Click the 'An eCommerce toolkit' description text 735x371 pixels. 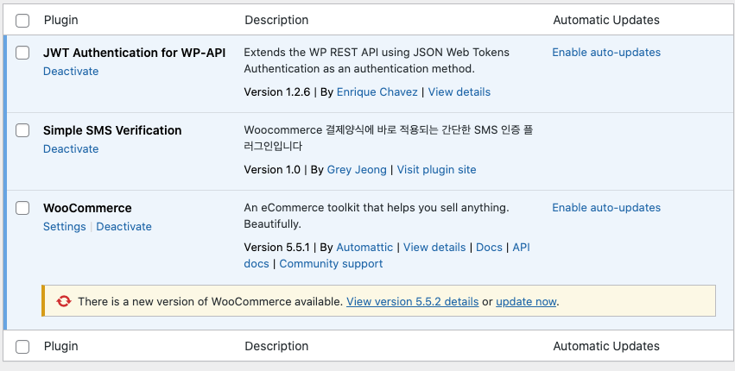pos(377,216)
